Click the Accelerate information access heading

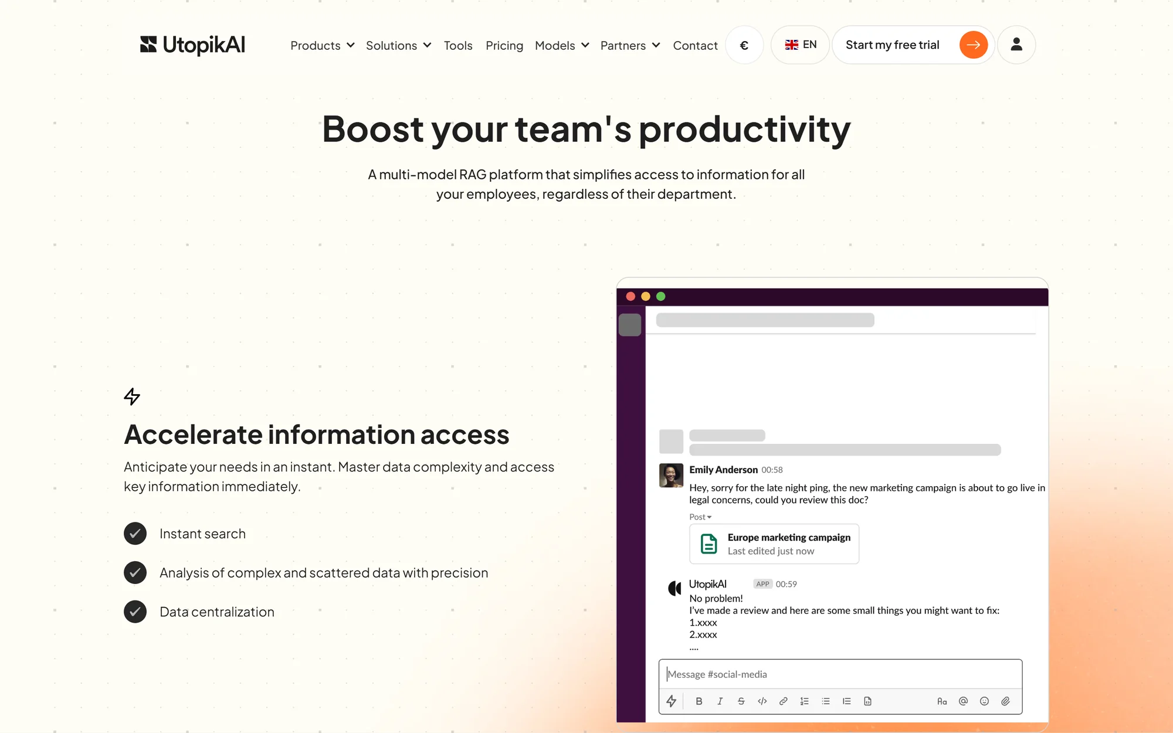point(317,435)
